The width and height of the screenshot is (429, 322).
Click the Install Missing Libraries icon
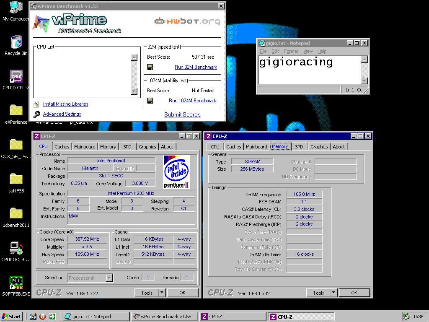coord(36,104)
